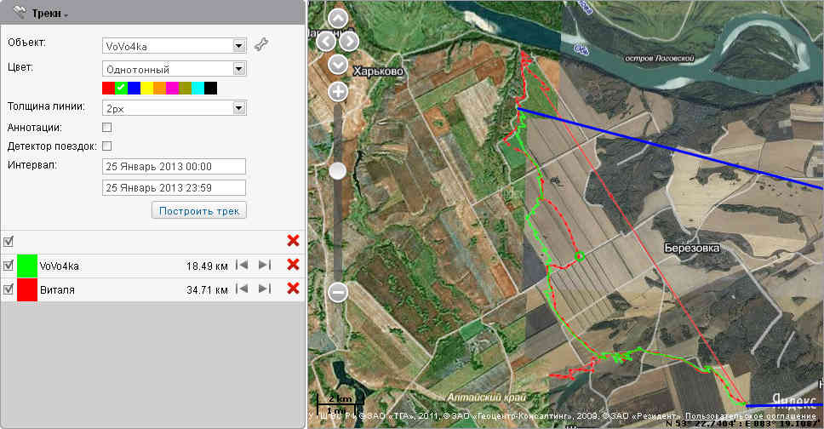Jump to end of Виталя track
The width and height of the screenshot is (824, 429).
pos(264,289)
